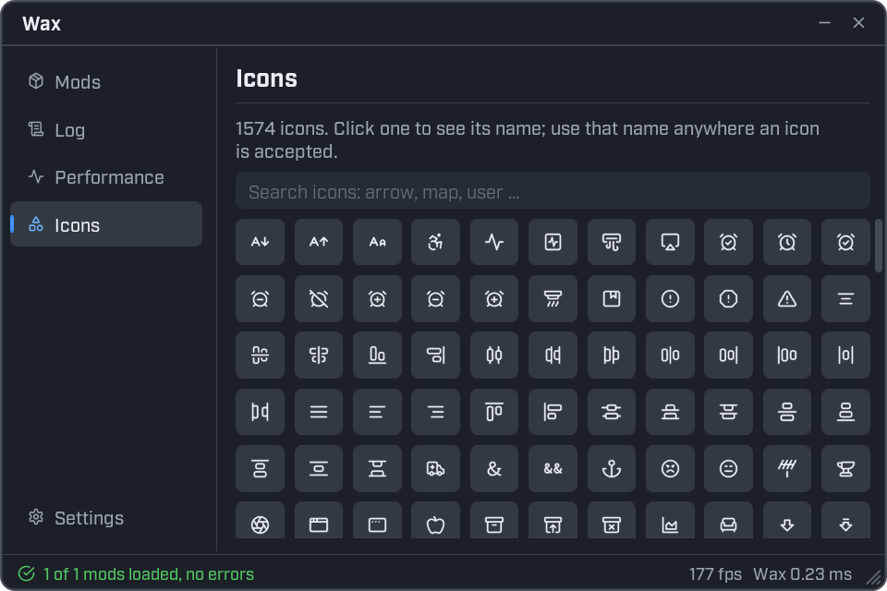Select the double ampersands icon

coord(553,468)
